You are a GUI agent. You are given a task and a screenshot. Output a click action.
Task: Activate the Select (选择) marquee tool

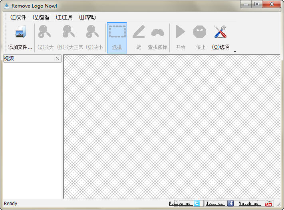coord(117,38)
